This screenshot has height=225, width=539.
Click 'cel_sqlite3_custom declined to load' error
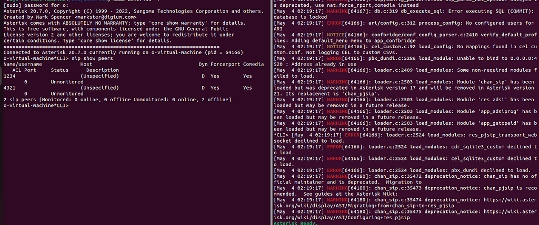[x=406, y=162]
